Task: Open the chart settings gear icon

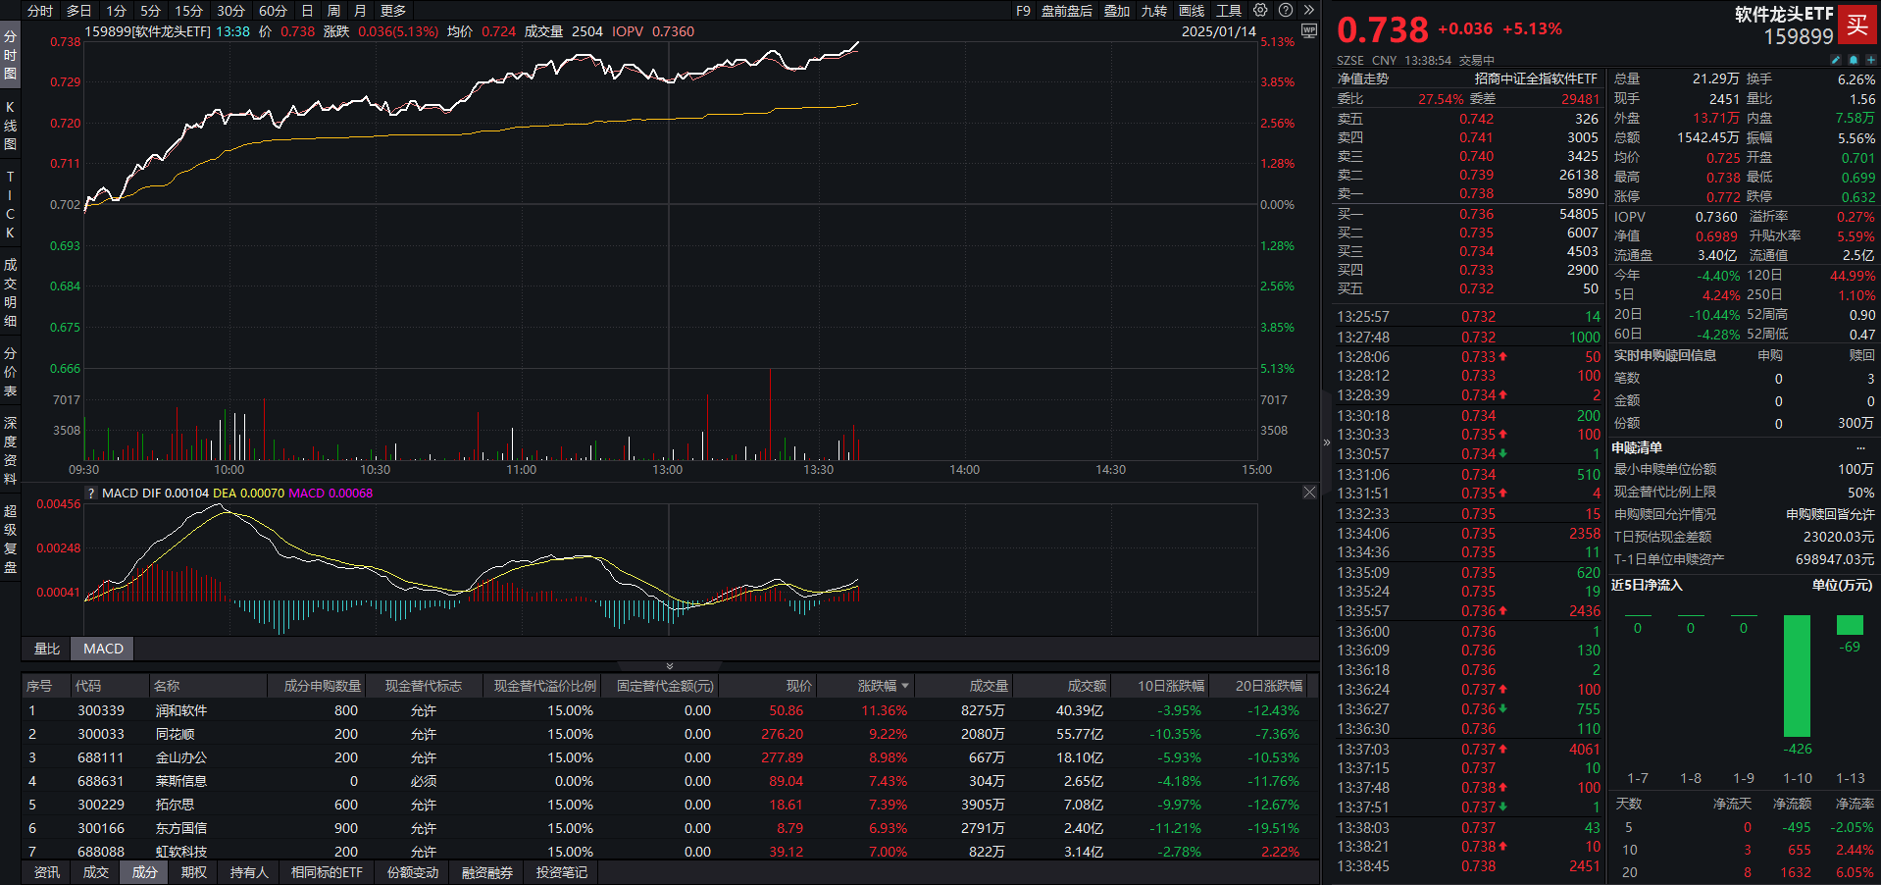Action: click(x=1260, y=10)
